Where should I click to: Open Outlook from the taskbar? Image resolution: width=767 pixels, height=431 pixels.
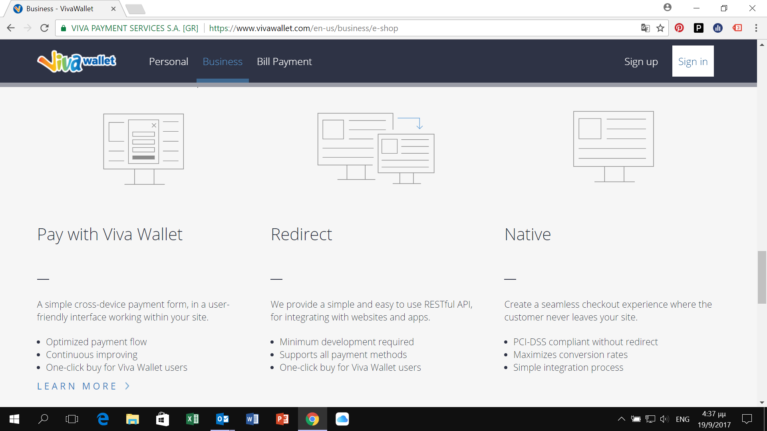click(x=223, y=419)
